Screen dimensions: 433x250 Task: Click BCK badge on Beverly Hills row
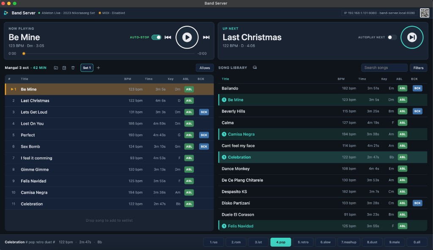(417, 111)
